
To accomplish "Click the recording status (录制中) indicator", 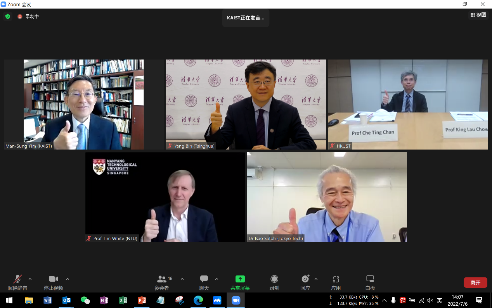I will pos(28,16).
